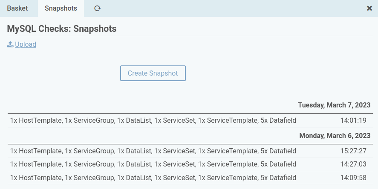Open the Upload link
Screen dimensions: 378x189
(x=26, y=45)
